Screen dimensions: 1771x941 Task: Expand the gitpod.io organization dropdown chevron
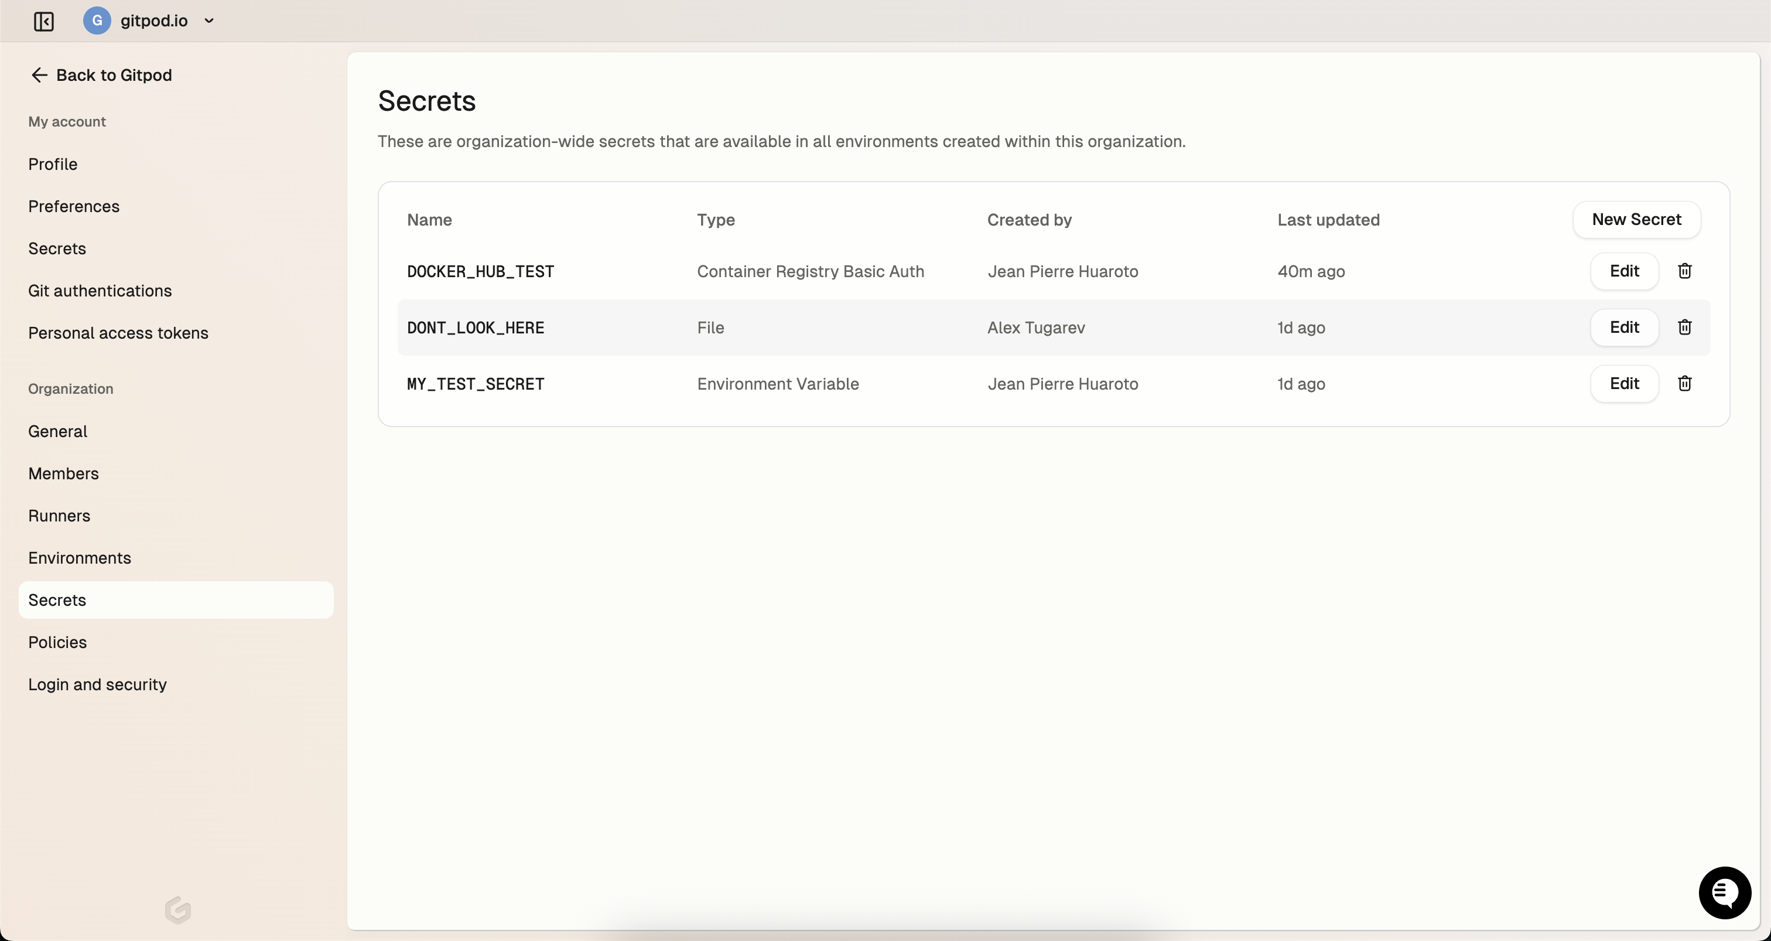[209, 21]
